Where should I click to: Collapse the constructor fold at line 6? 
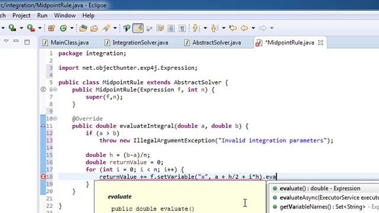pyautogui.click(x=55, y=89)
